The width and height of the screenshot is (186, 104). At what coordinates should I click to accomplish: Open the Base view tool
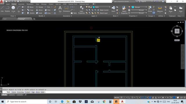(x=181, y=9)
